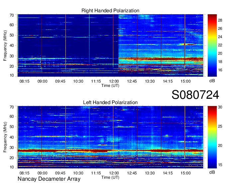Image resolution: width=226 pixels, height=183 pixels.
Task: Click the 12:00 time tick on Left Handed plot
Action: click(114, 173)
